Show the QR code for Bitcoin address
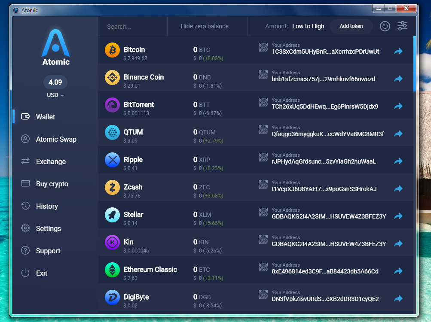 (263, 47)
